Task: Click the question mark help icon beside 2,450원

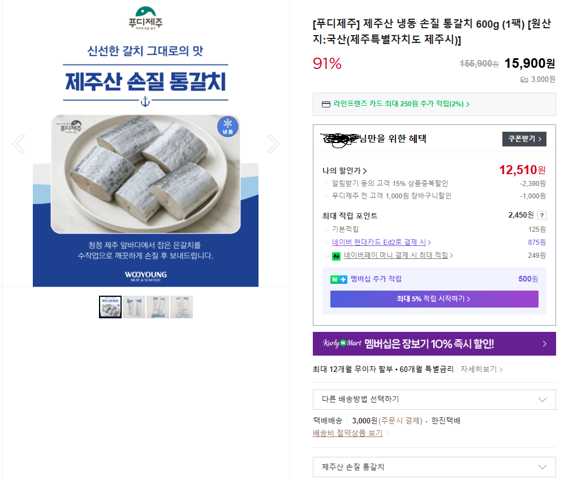Action: [541, 215]
